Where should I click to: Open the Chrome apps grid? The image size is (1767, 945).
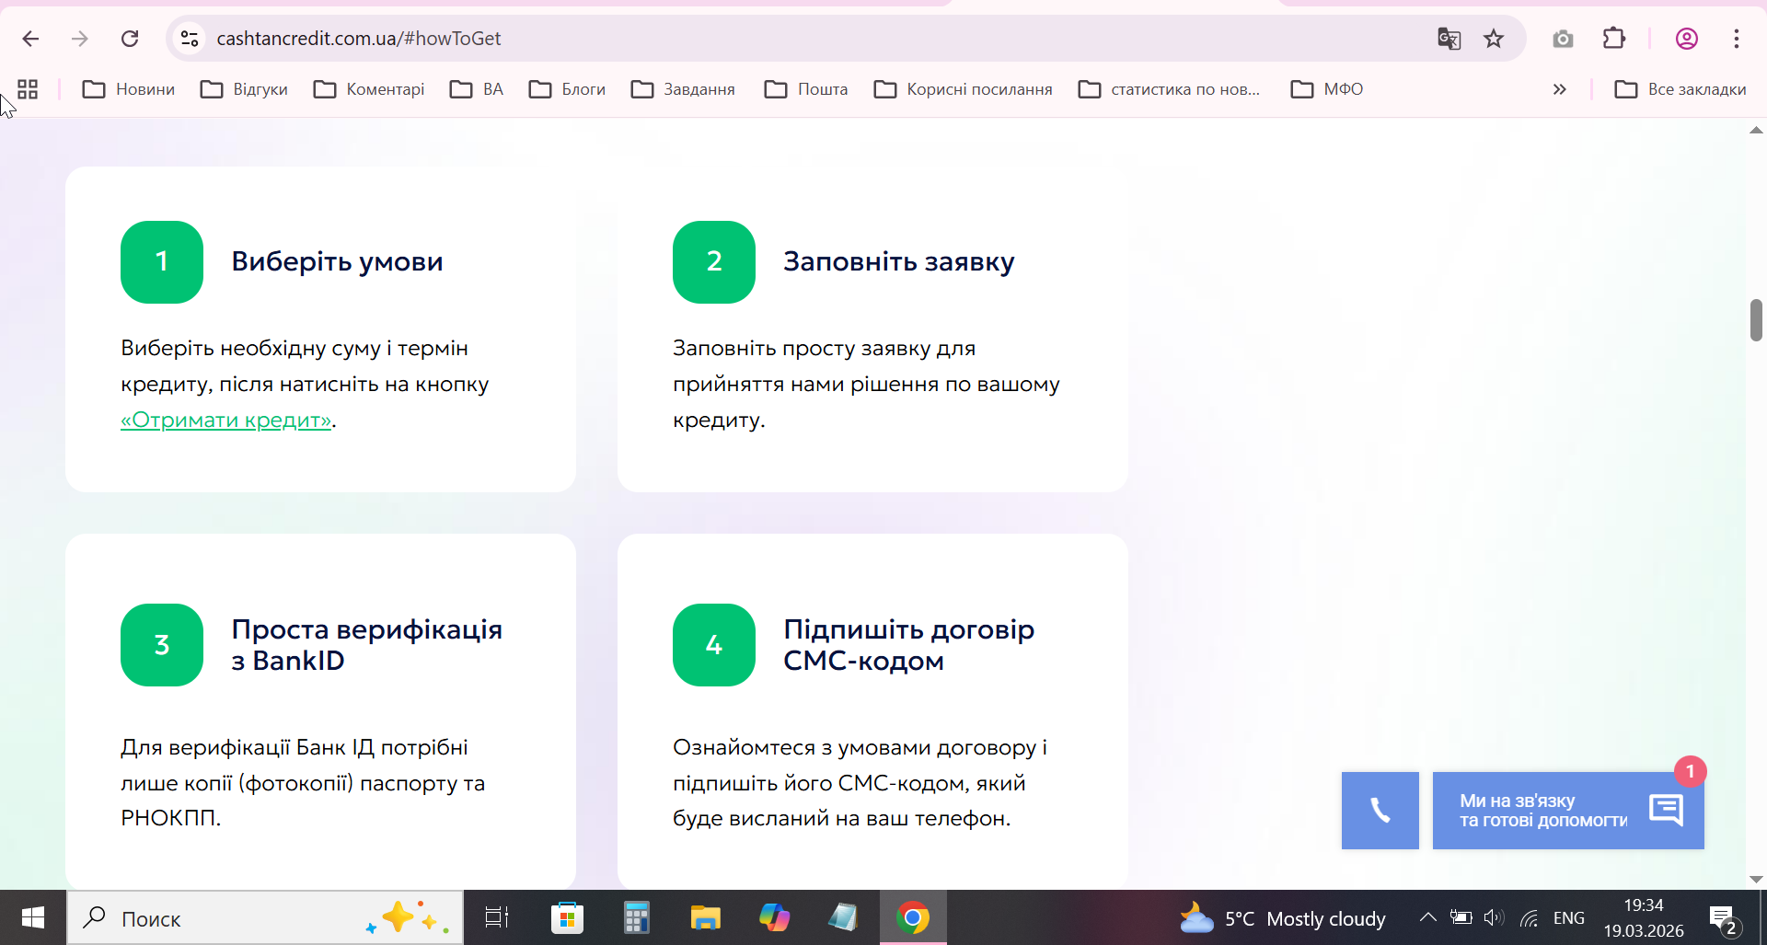pos(28,89)
